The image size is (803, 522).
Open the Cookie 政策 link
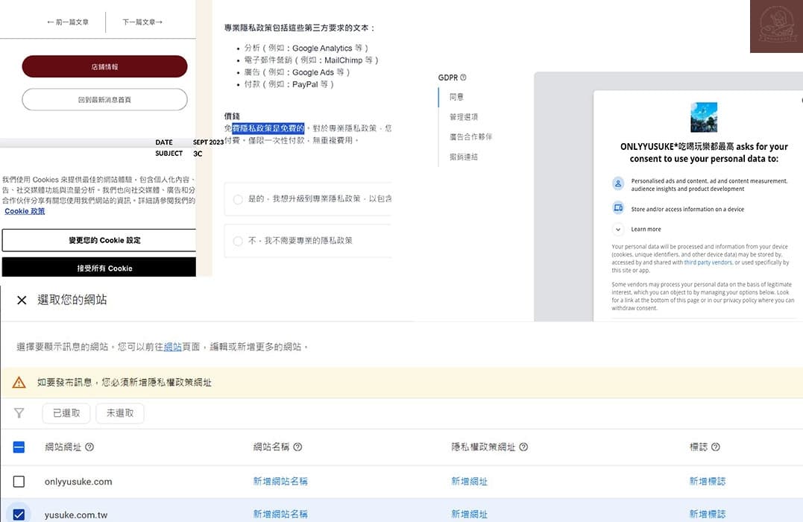point(25,211)
